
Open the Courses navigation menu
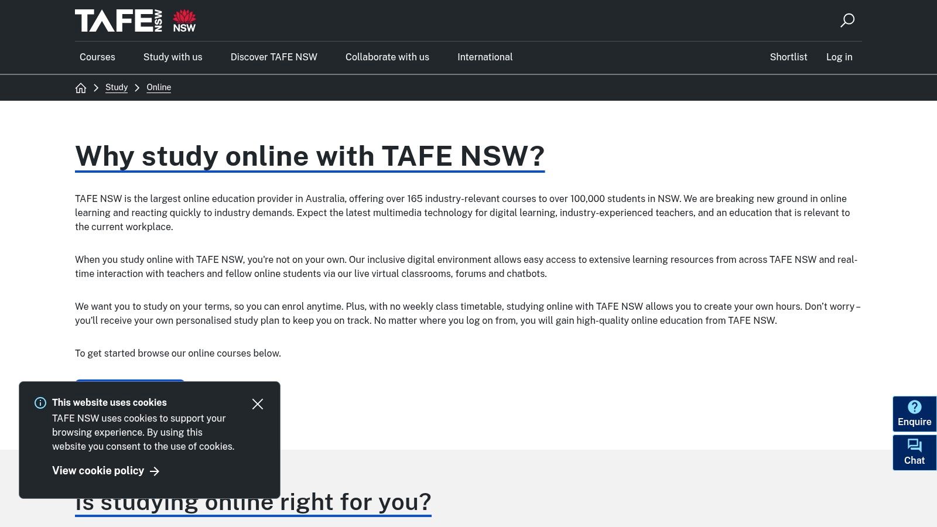[x=97, y=57]
